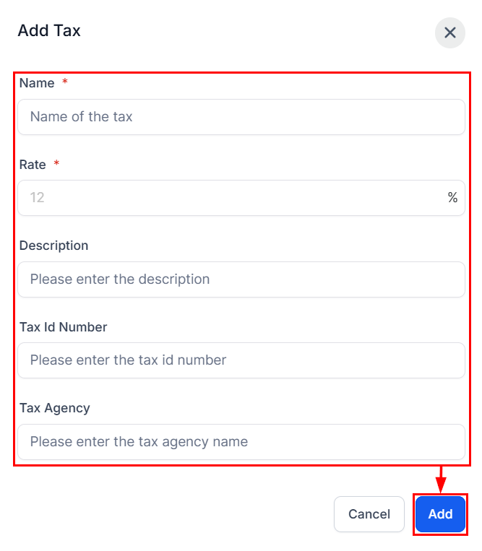Click the blue Add button
482x551 pixels.
pos(440,514)
